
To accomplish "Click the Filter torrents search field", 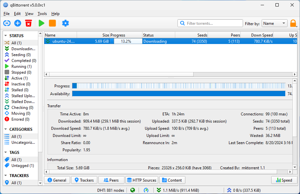I will pyautogui.click(x=210, y=23).
